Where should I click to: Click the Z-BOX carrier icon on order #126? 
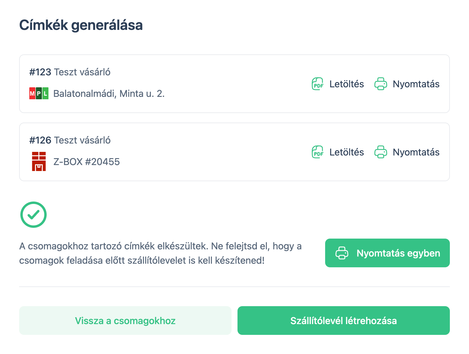[39, 161]
